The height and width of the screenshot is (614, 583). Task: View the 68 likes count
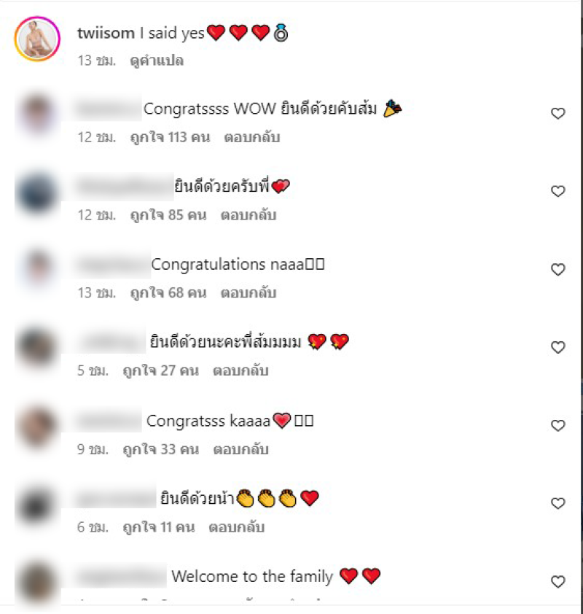(x=168, y=292)
